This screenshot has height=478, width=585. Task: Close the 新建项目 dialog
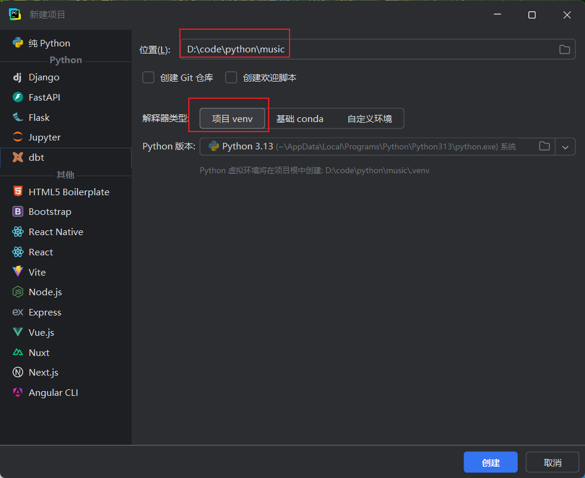[x=567, y=14]
